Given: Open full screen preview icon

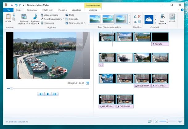Looking at the screenshot, I should point(87,83).
